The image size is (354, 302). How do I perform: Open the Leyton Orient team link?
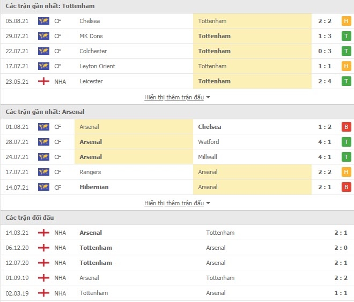pos(97,66)
